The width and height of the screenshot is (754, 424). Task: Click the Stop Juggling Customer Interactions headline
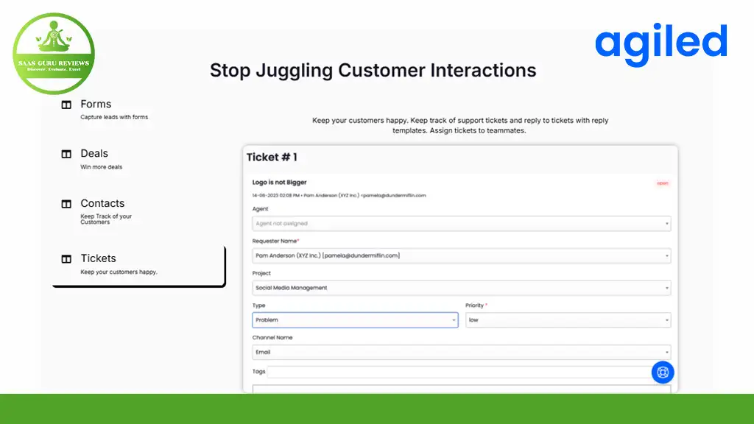click(373, 70)
